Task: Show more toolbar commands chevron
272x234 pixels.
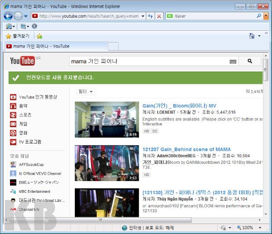Action: pos(266,33)
